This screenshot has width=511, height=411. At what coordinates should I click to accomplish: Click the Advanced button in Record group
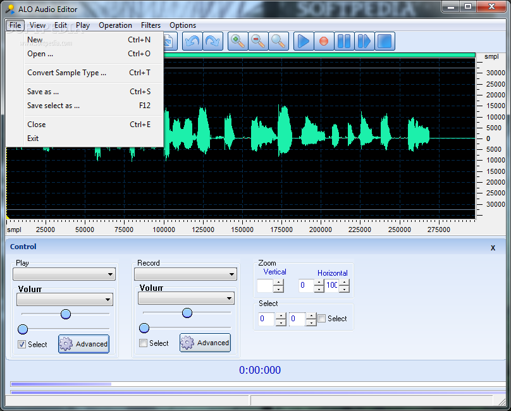(206, 343)
